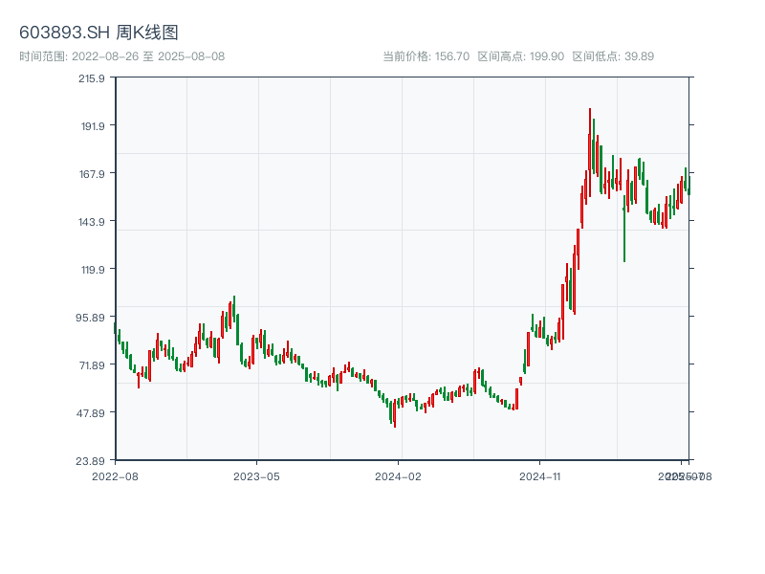765x574 pixels.
Task: Click the 2024-11 x-axis date label
Action: (x=540, y=475)
